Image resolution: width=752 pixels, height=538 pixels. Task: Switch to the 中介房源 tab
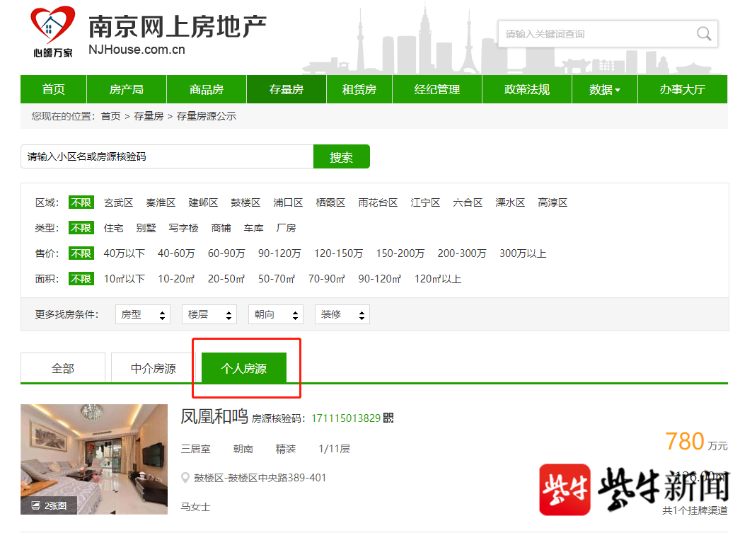(153, 368)
